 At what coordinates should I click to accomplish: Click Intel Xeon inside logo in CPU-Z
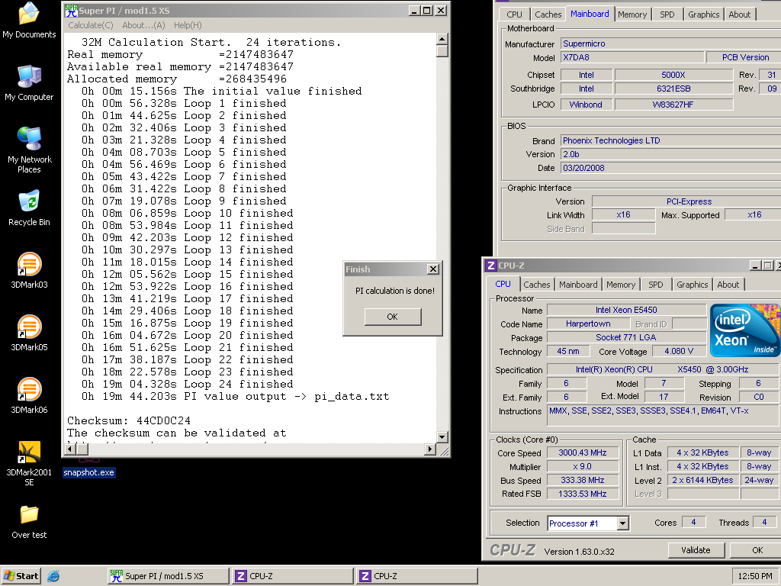(744, 330)
